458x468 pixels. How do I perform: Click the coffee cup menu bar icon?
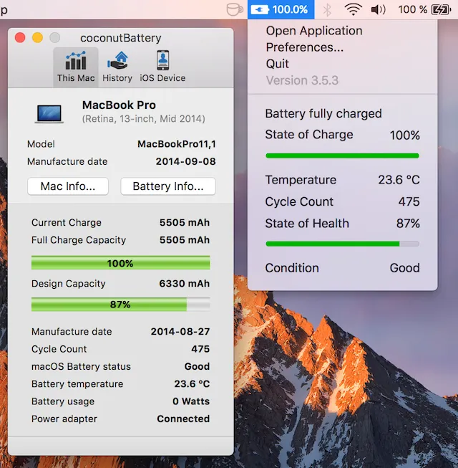coord(235,9)
